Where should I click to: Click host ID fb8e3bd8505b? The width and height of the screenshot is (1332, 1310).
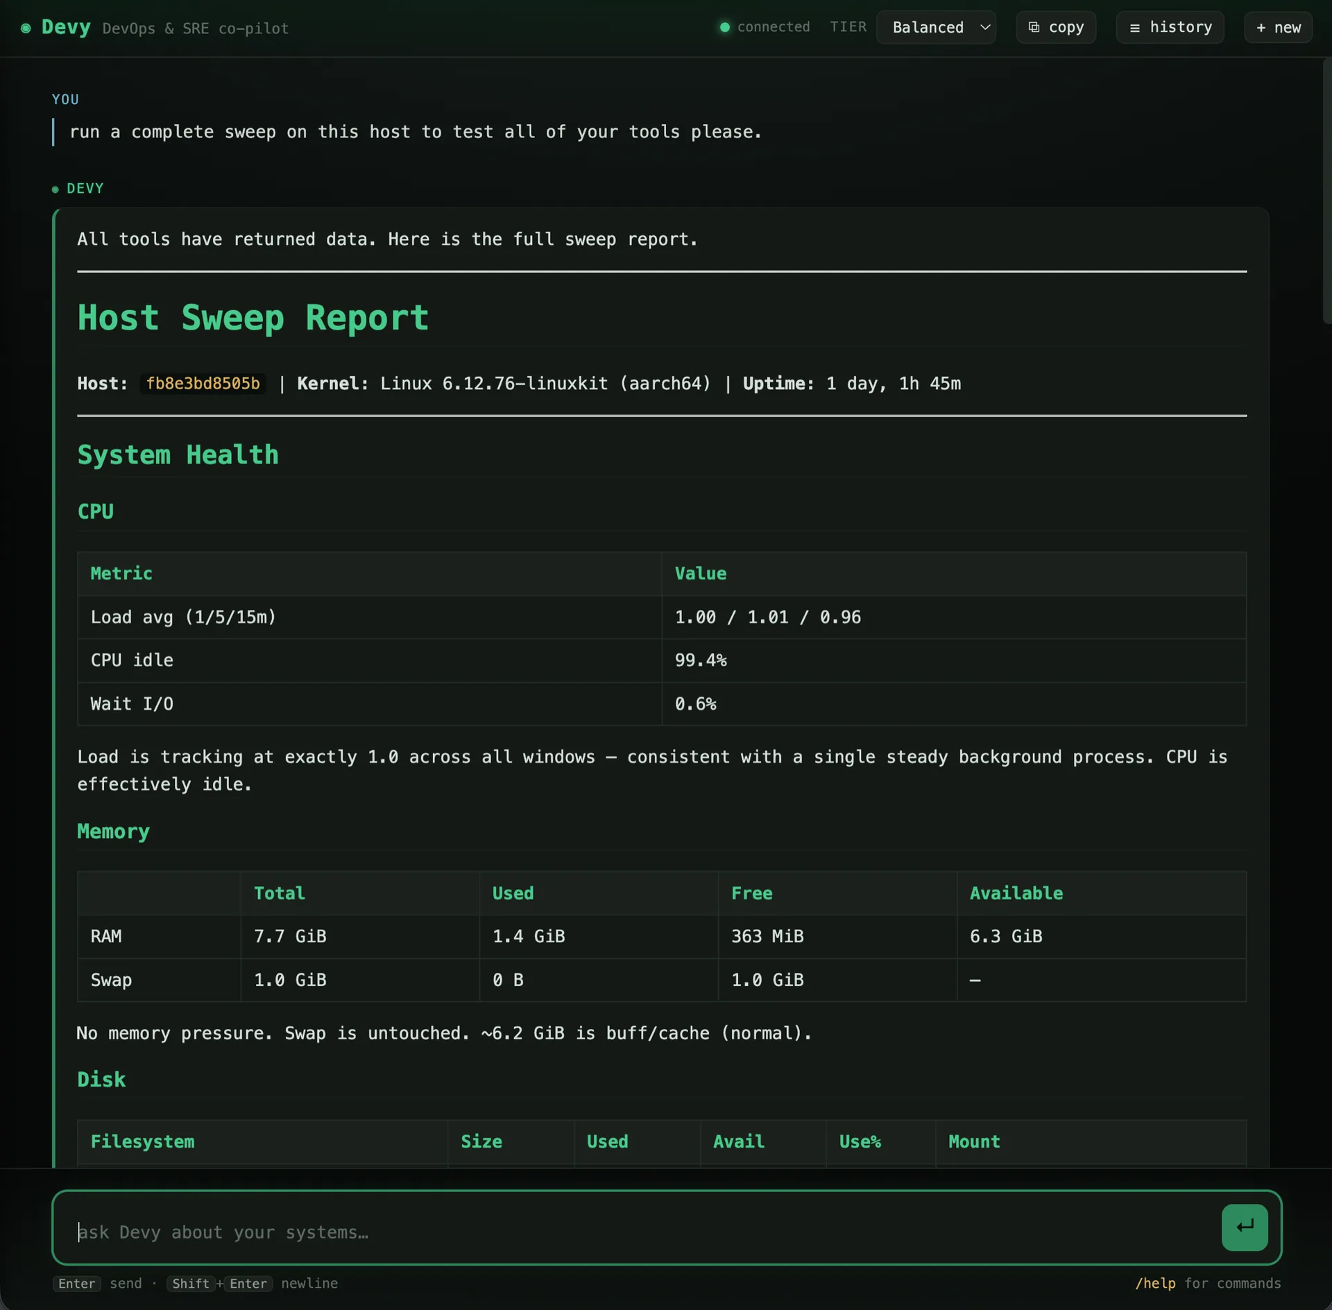click(x=203, y=384)
